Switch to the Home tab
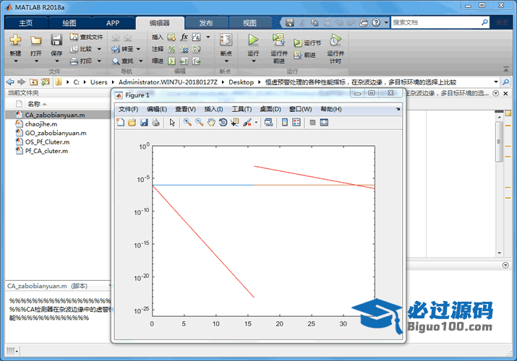The image size is (517, 361). pyautogui.click(x=26, y=23)
